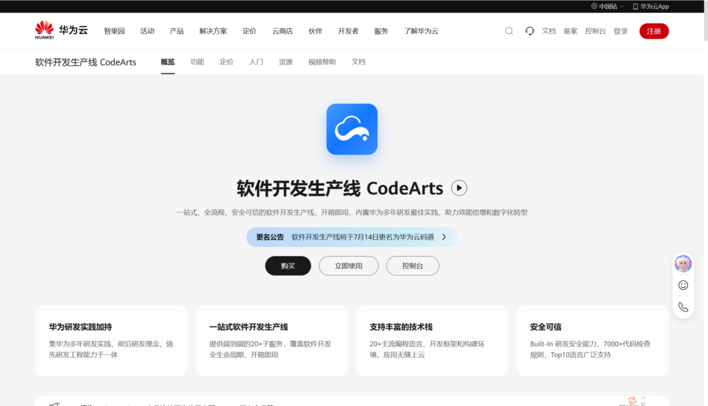The width and height of the screenshot is (708, 406).
Task: Open the 华为云App mobile link
Action: (x=651, y=6)
